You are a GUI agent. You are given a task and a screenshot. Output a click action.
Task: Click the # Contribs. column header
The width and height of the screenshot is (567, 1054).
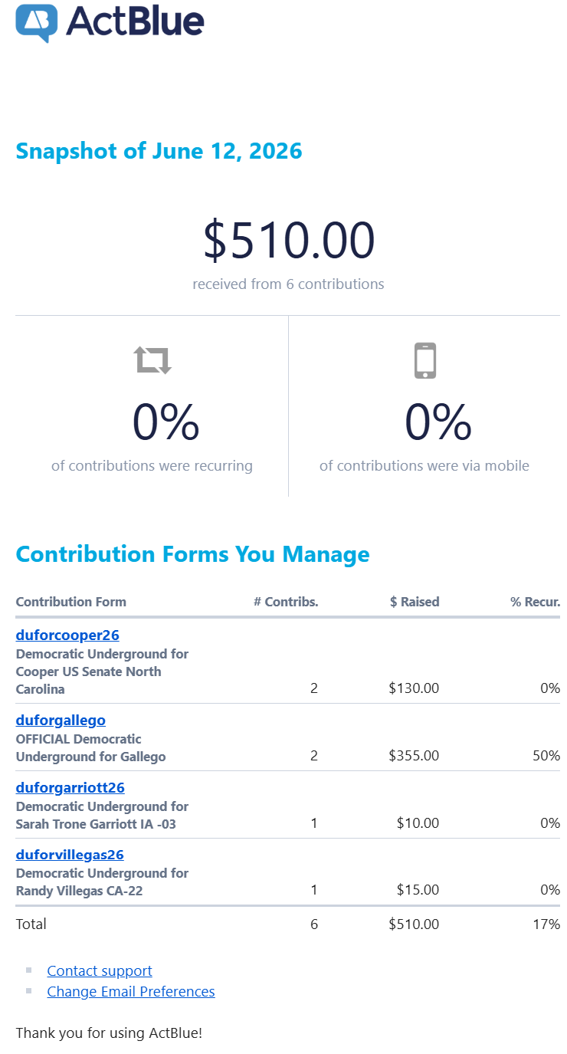pyautogui.click(x=286, y=602)
